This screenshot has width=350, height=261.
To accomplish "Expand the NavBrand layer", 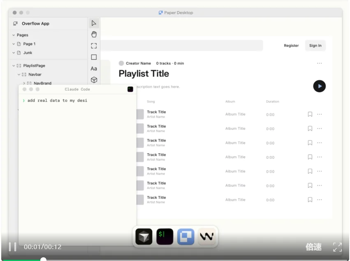I will click(x=24, y=83).
